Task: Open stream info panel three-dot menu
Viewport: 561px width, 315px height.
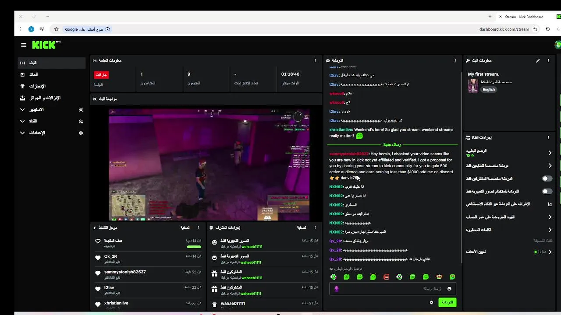Action: point(548,61)
